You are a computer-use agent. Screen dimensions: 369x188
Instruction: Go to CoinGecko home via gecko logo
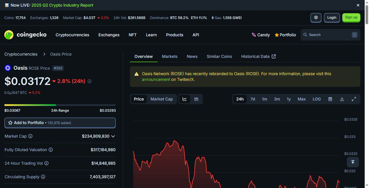26,35
